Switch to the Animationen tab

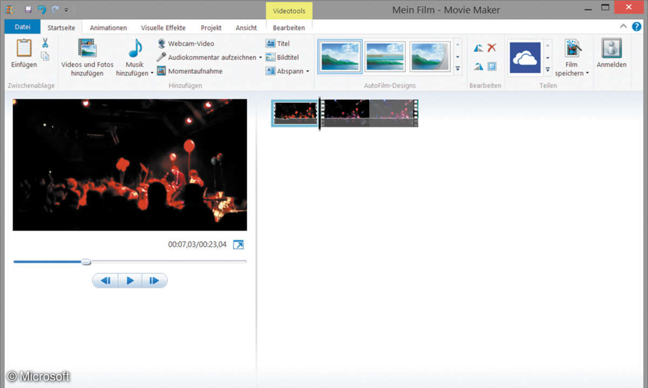coord(109,27)
